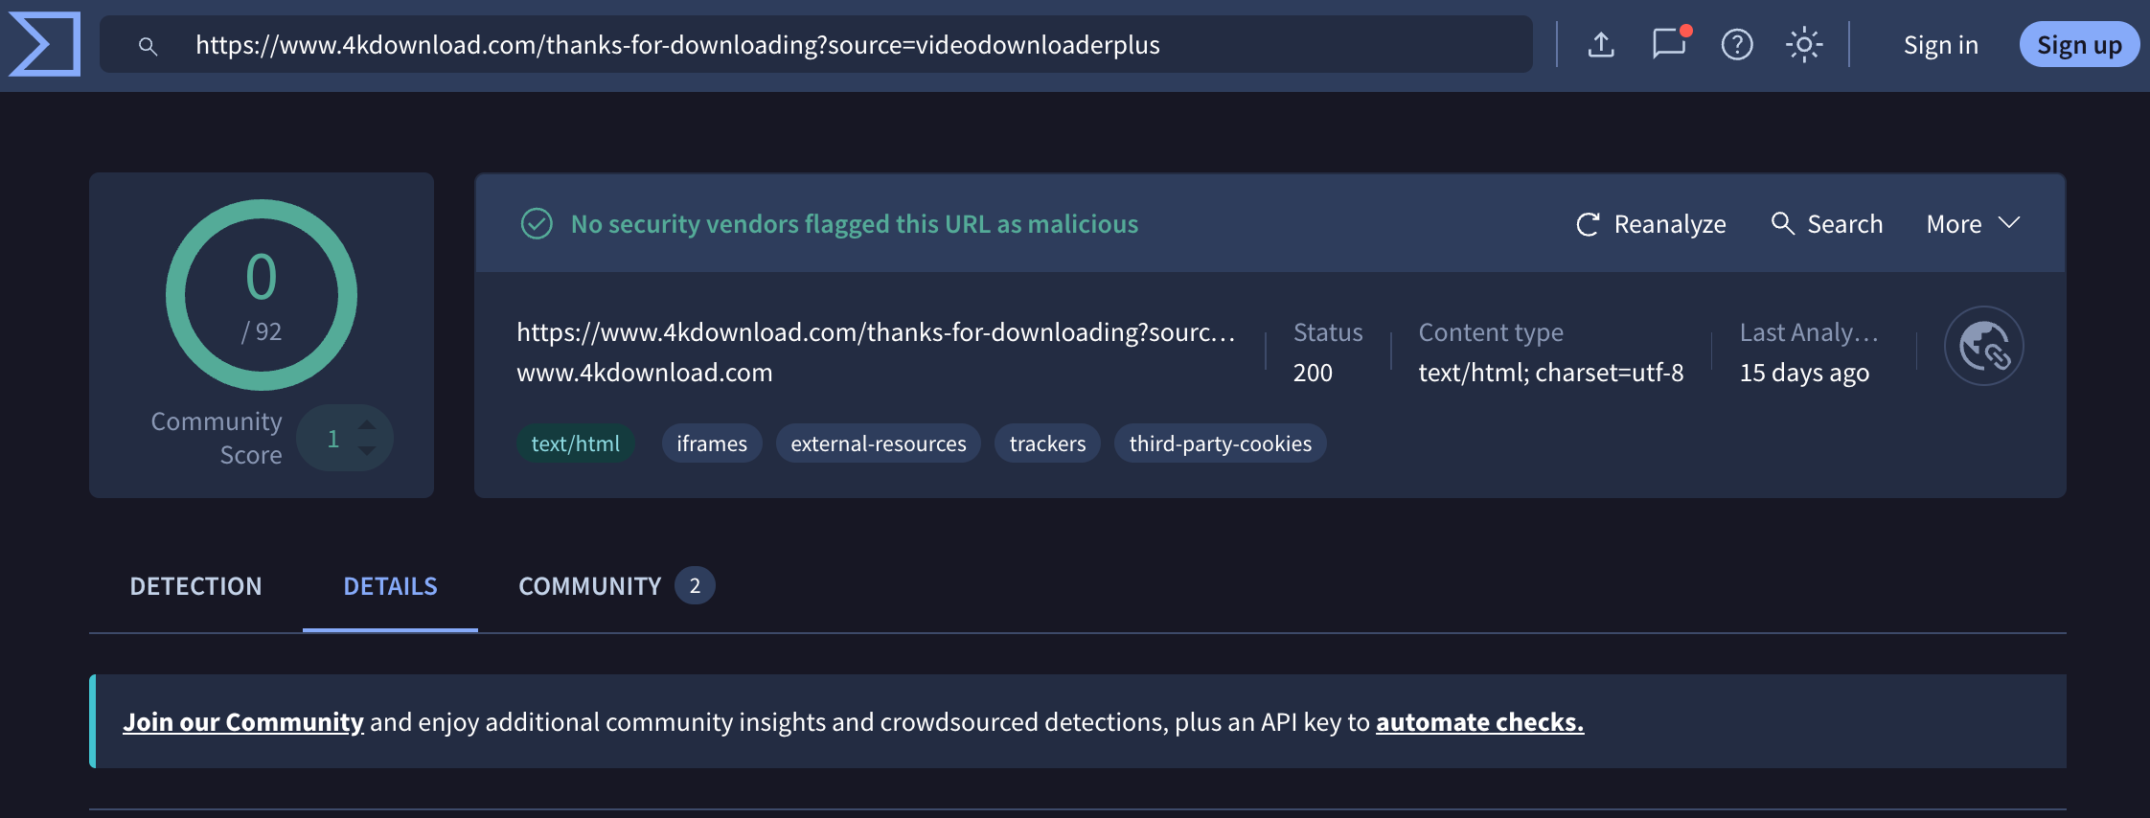
Task: Click the 15 days ago value
Action: [x=1804, y=373]
